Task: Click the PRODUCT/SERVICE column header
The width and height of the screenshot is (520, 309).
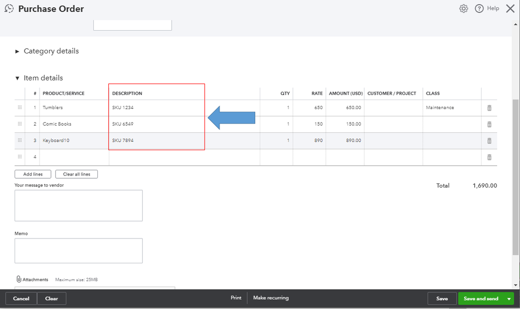Action: [64, 93]
